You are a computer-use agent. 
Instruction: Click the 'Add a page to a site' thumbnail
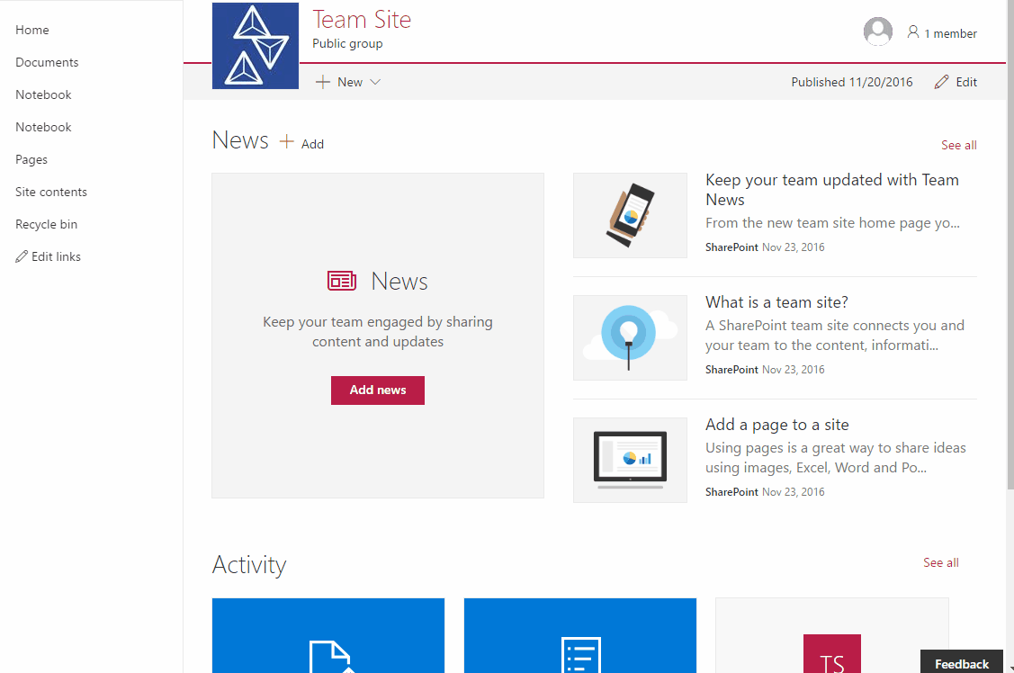[630, 460]
